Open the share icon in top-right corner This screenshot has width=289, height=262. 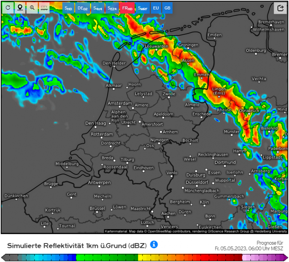[x=281, y=8]
